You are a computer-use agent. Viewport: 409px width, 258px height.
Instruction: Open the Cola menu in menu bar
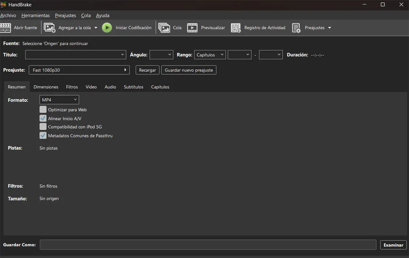[x=86, y=15]
